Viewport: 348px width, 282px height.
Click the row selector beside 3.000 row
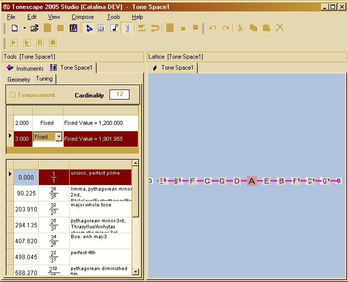click(x=10, y=139)
